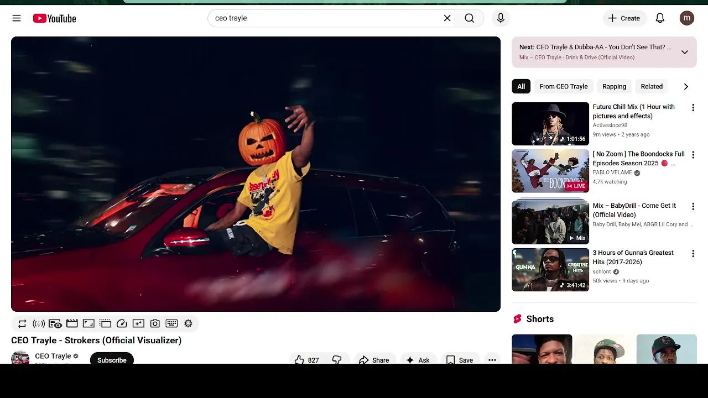Open more actions three-dot menu
The width and height of the screenshot is (708, 398).
pyautogui.click(x=492, y=360)
